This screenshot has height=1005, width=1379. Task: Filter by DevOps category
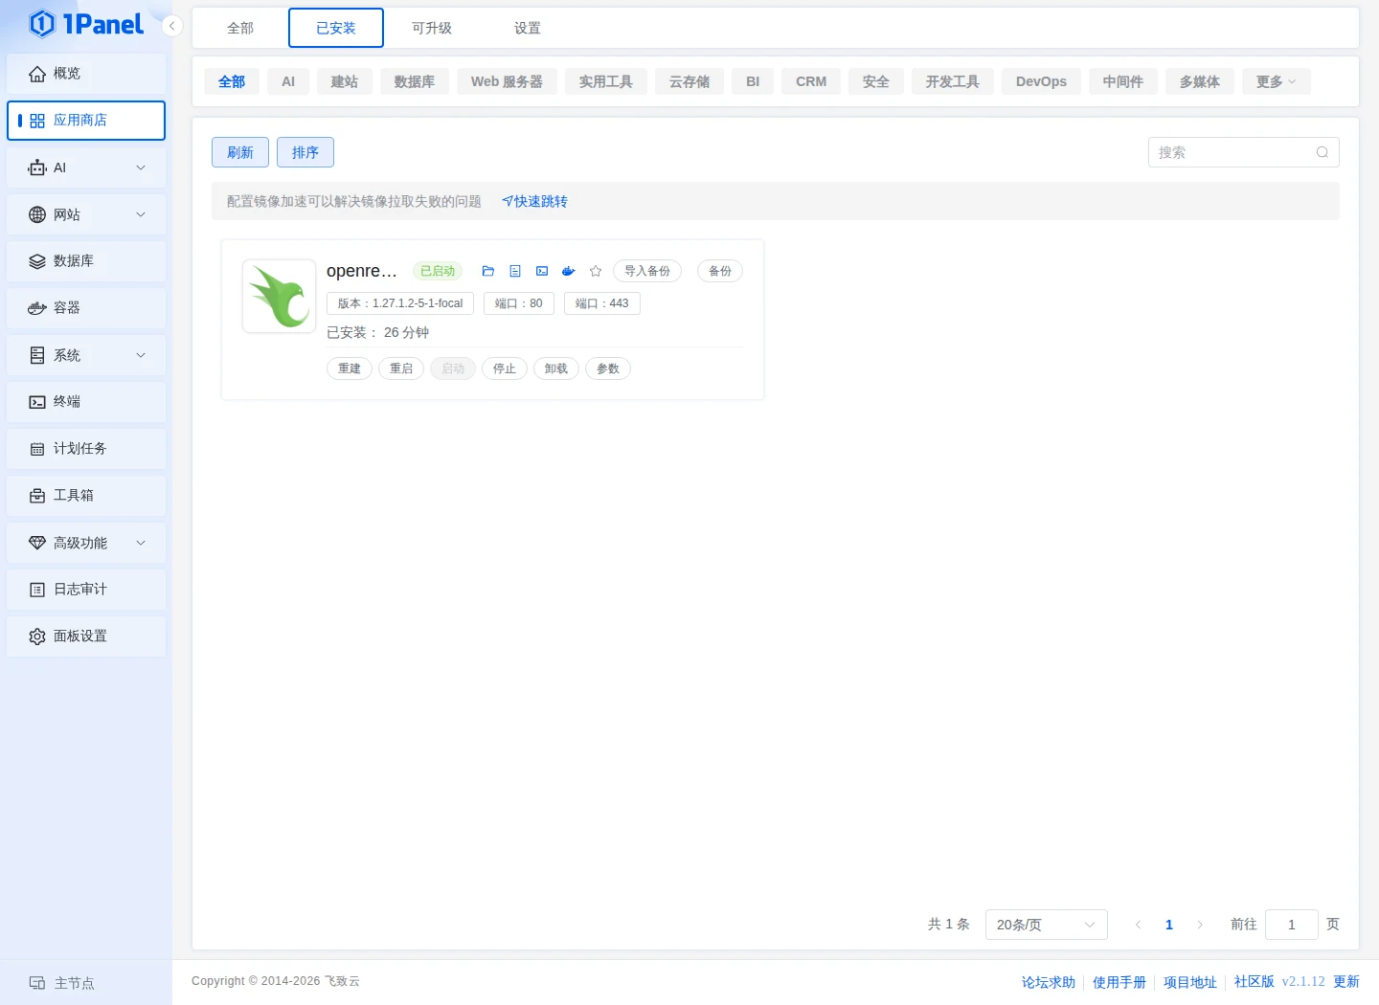click(1041, 81)
